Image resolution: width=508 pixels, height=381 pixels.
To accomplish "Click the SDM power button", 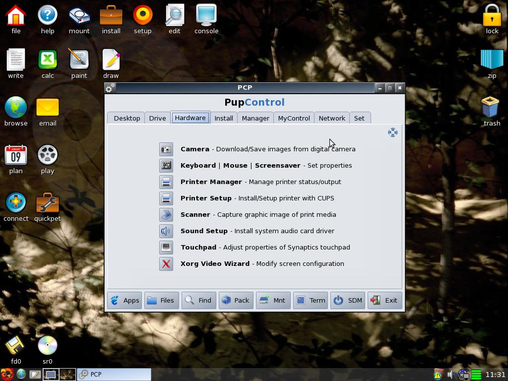I will (348, 300).
